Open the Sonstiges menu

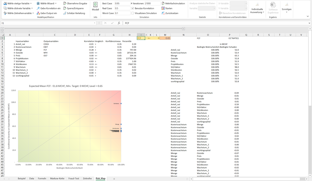tap(286, 8)
